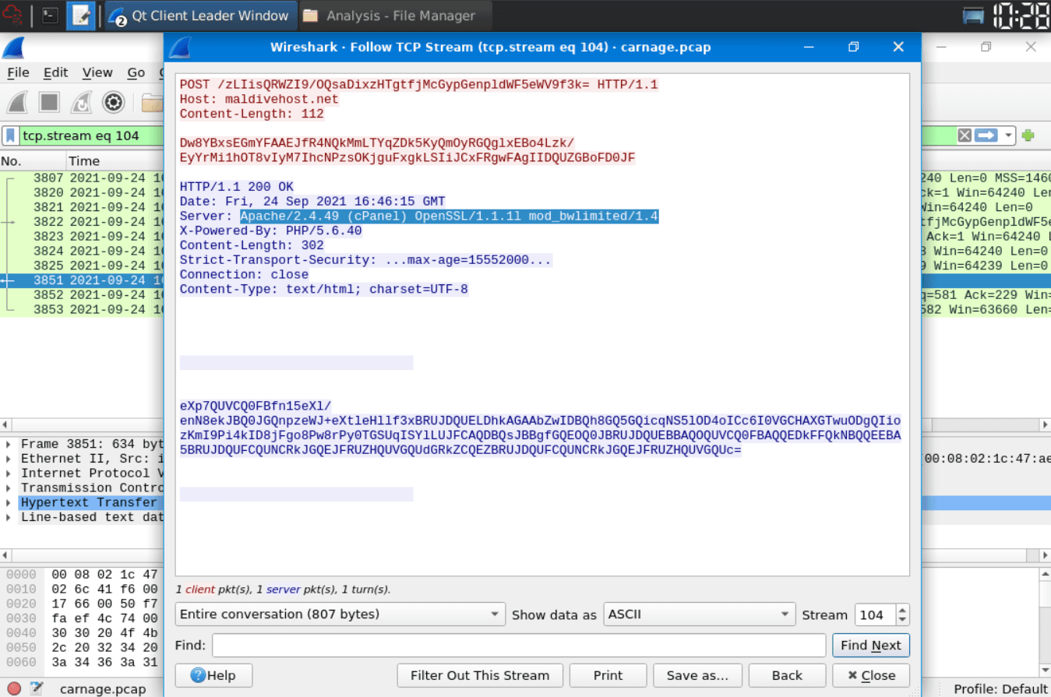Clear the display filter with the X icon
The height and width of the screenshot is (697, 1051).
(x=965, y=136)
